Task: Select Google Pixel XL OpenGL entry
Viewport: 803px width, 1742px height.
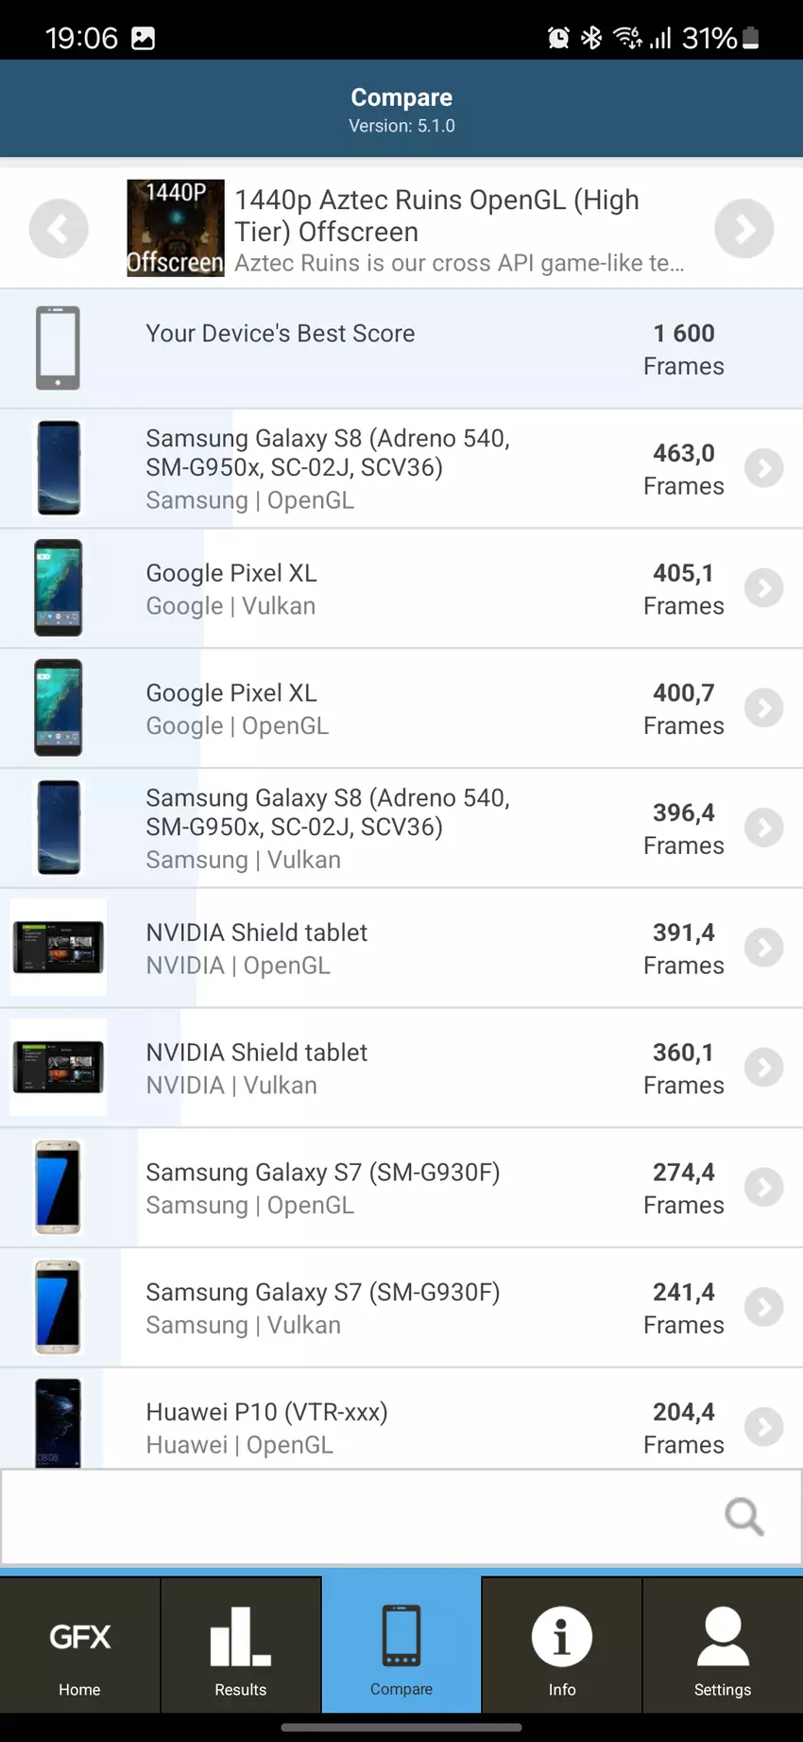Action: 378,708
